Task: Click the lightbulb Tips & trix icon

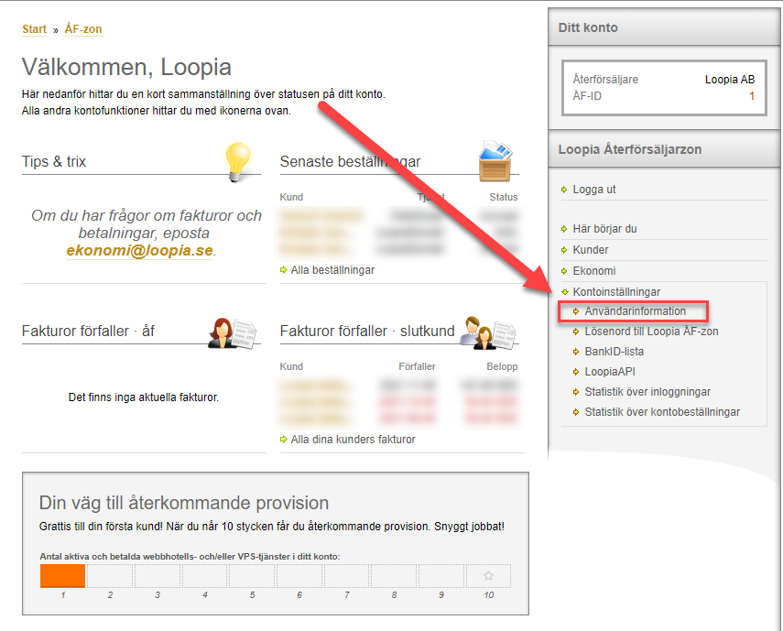Action: (238, 161)
